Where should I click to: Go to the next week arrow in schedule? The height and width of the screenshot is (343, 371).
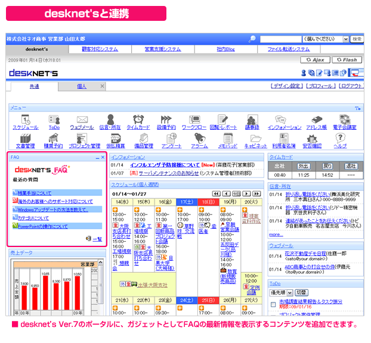[246, 194]
